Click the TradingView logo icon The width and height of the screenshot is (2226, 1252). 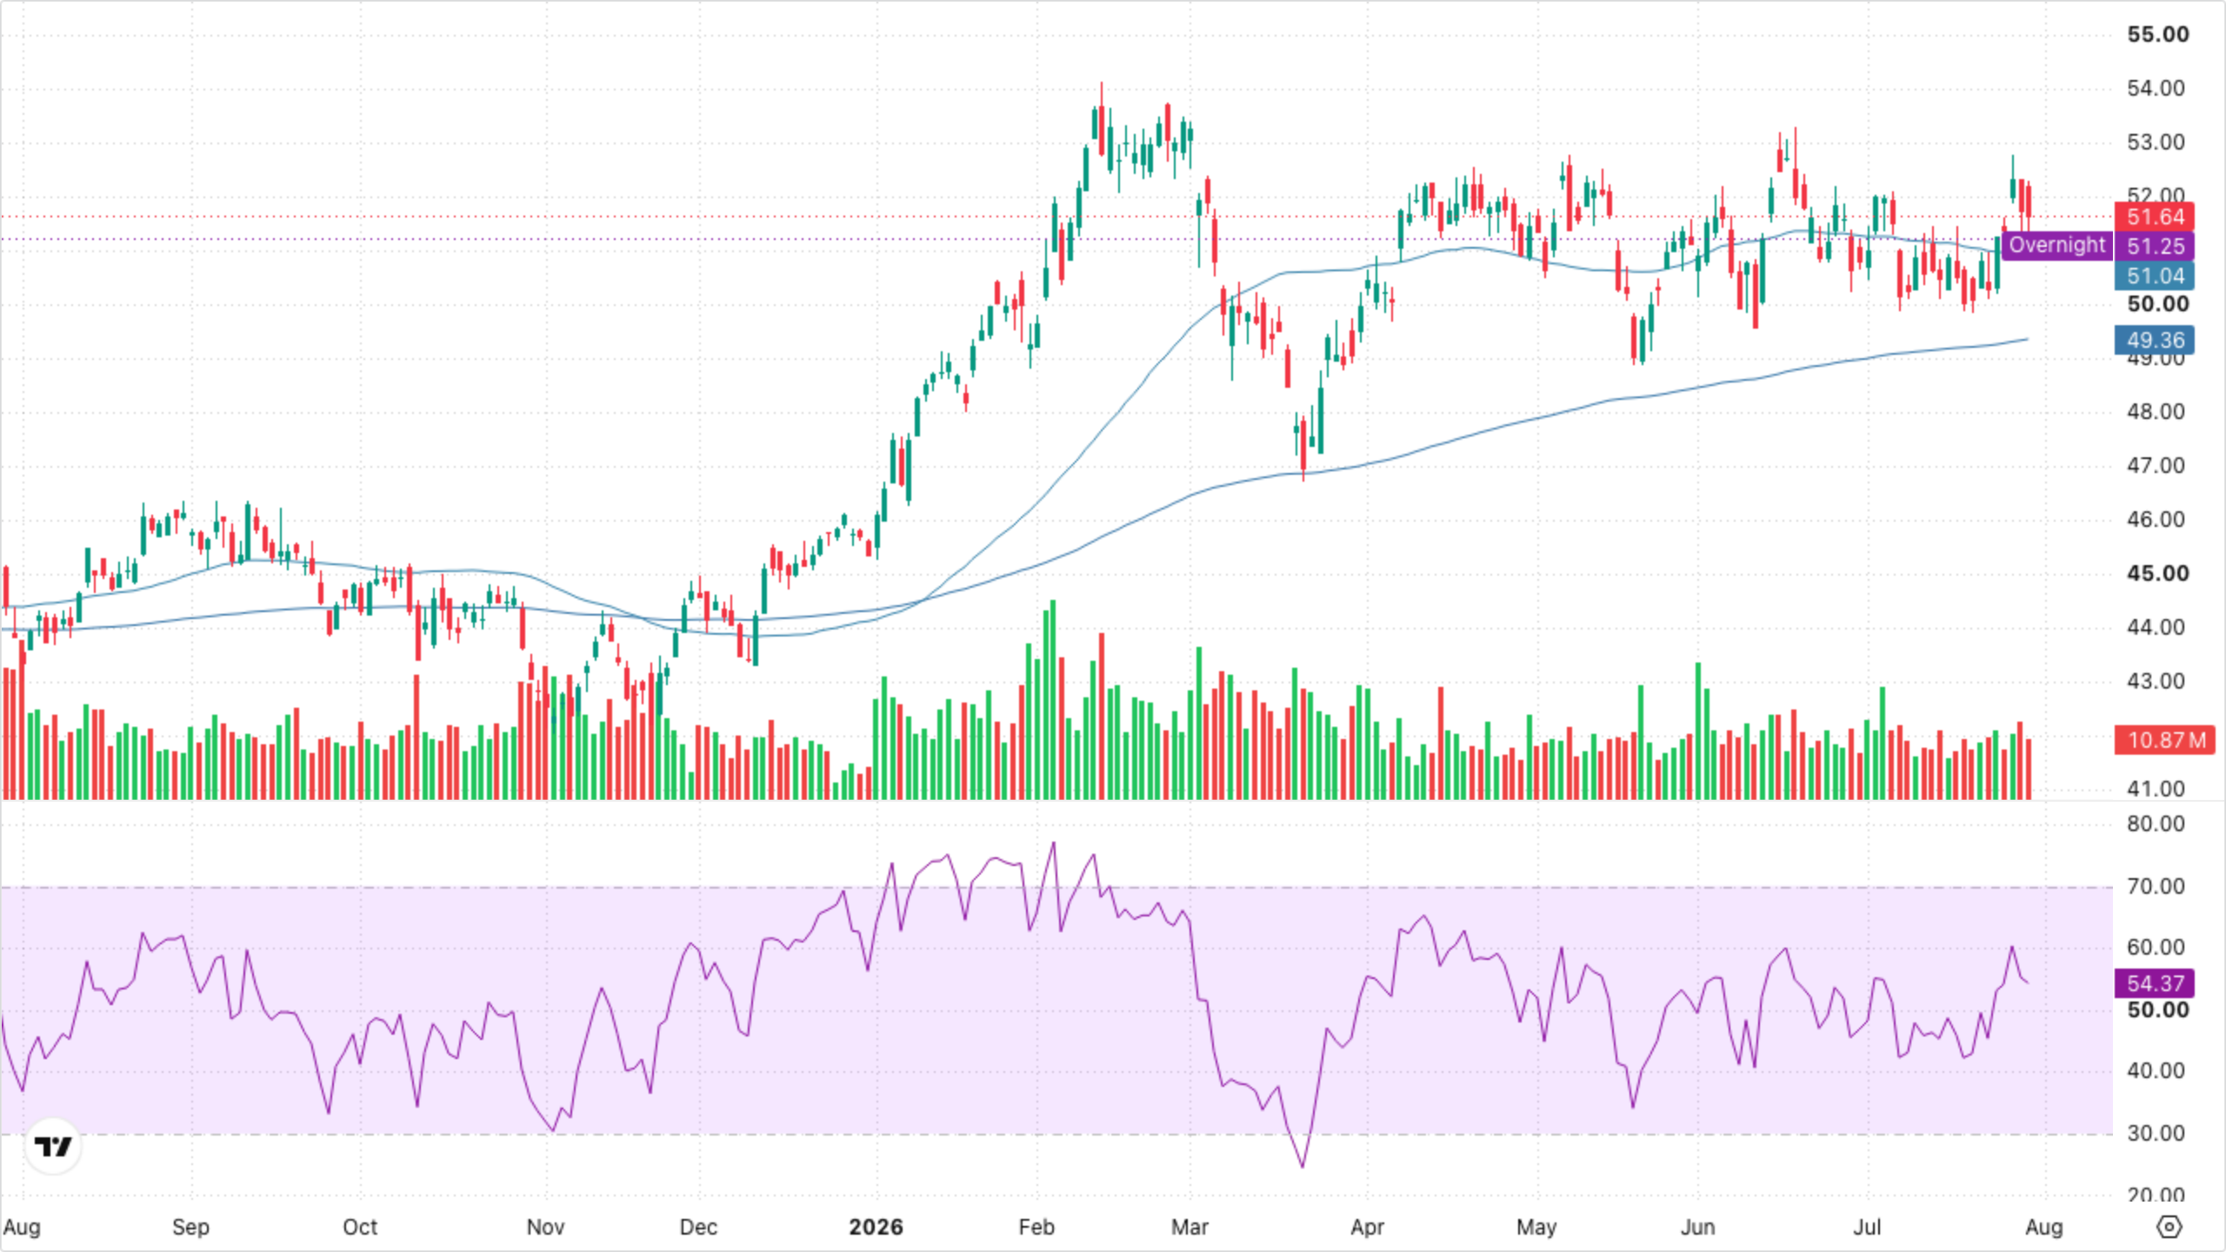point(53,1147)
